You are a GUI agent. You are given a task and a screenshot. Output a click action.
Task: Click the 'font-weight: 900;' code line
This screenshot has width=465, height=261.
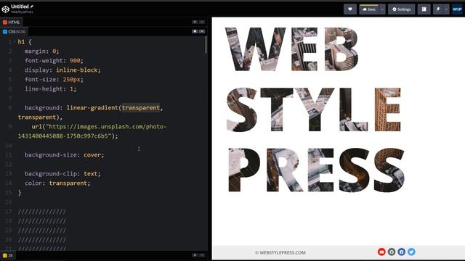click(54, 61)
